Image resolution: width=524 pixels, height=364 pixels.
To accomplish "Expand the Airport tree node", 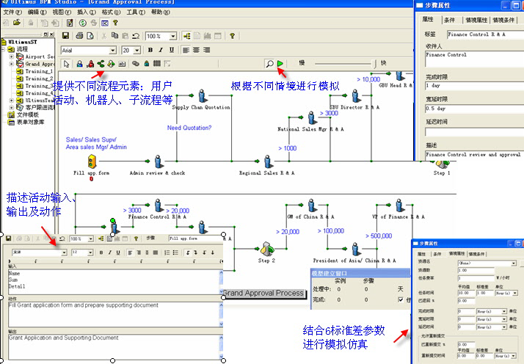I will (12, 57).
